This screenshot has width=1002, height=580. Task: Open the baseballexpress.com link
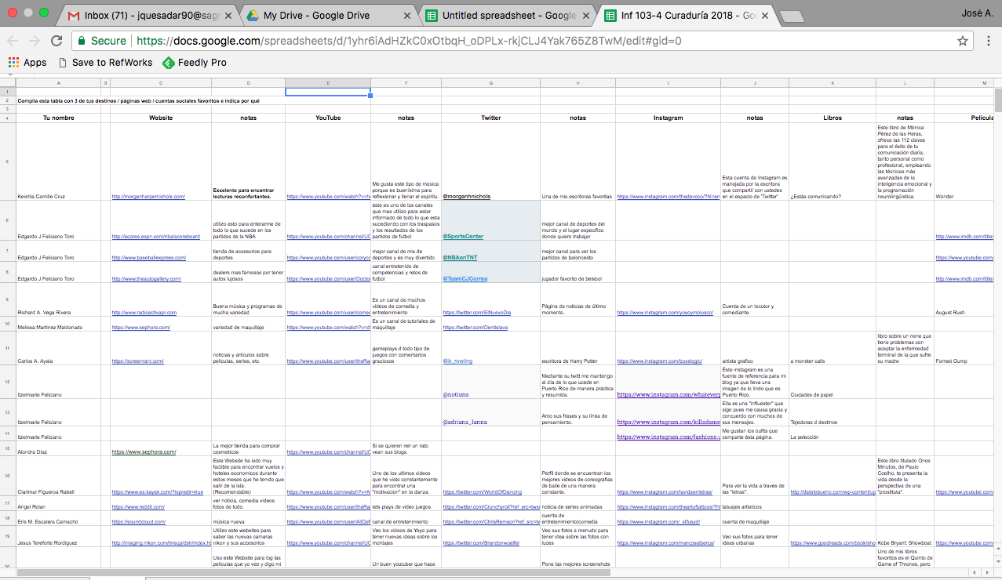click(x=149, y=257)
